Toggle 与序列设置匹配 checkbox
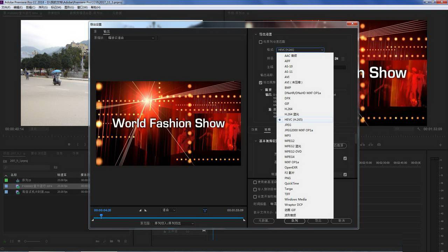The height and width of the screenshot is (252, 448). [260, 42]
